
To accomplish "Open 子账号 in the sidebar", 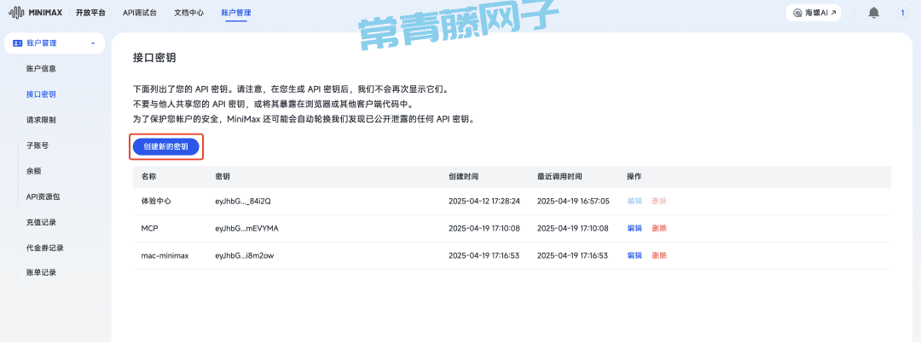I will point(38,145).
